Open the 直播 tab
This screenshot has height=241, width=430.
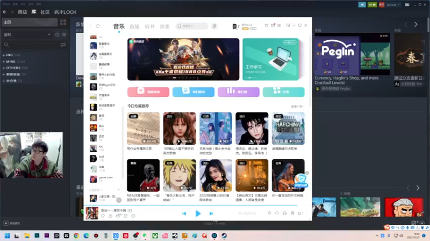[x=134, y=26]
